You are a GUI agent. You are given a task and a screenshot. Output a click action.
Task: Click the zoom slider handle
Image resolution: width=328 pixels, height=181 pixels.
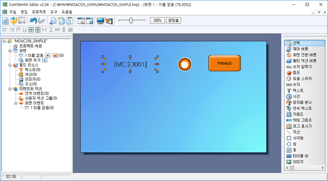pyautogui.click(x=131, y=20)
